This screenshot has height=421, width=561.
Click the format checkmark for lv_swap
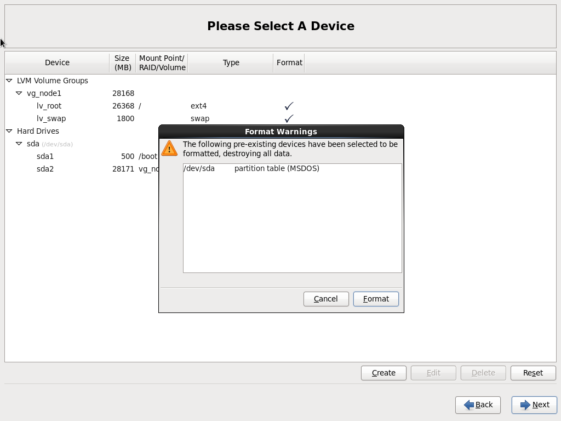(x=289, y=118)
